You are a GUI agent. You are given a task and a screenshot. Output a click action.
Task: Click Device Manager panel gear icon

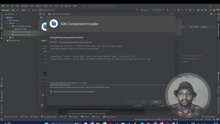(x=211, y=14)
